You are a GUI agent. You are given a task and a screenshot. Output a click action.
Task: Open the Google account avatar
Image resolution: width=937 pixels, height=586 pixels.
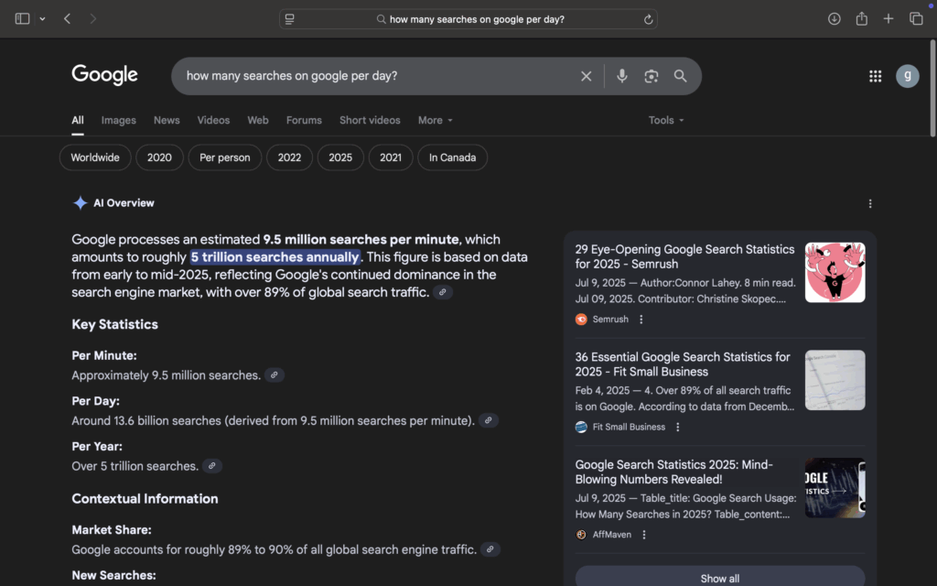[x=907, y=76]
